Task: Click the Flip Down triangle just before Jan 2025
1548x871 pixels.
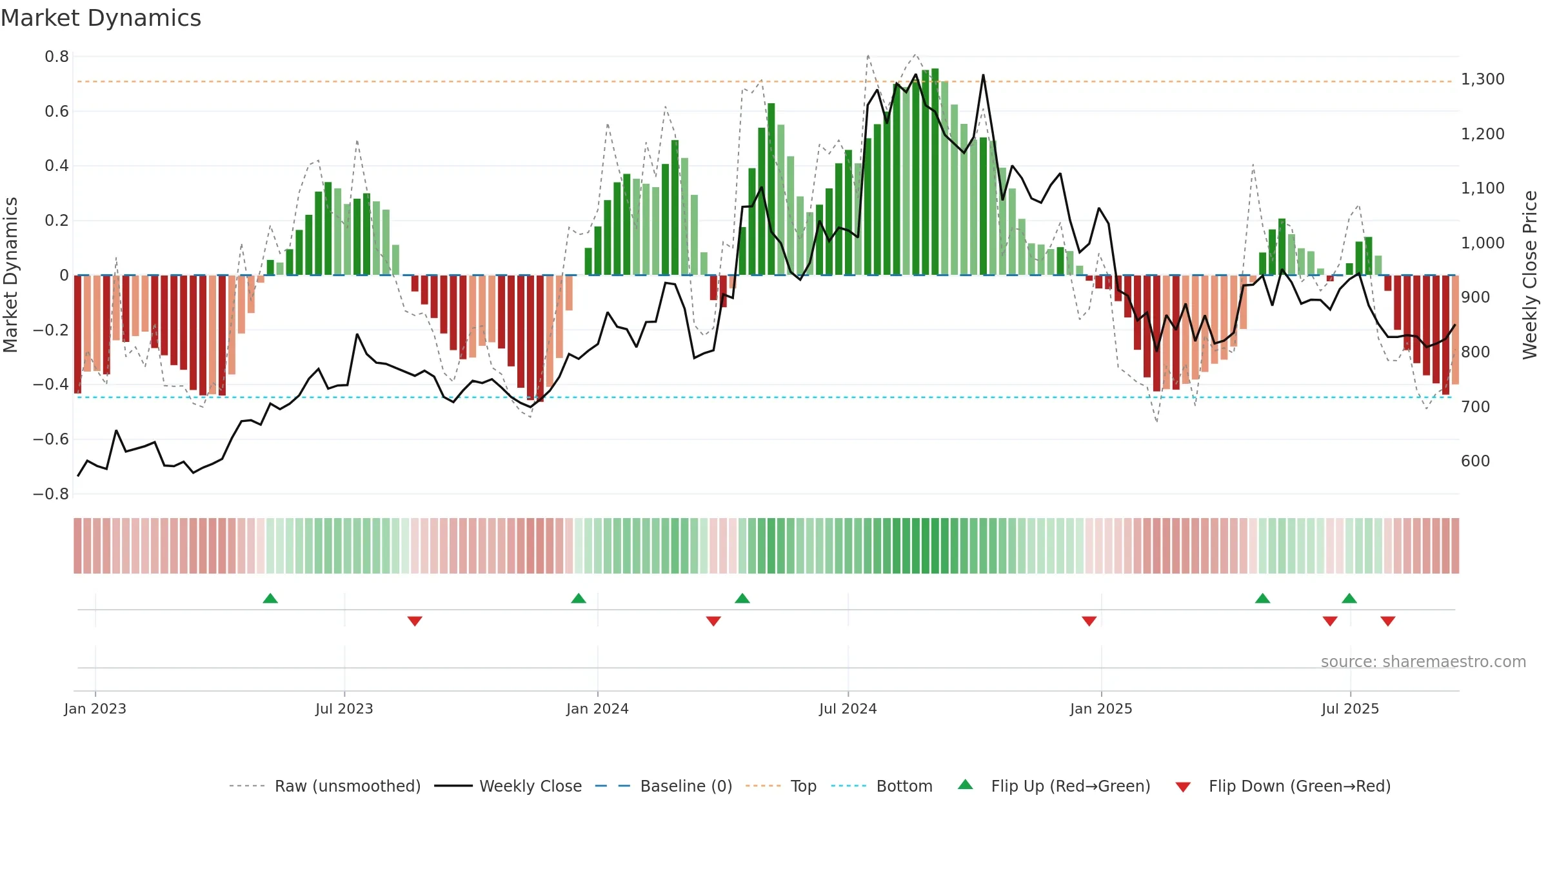Action: (x=1089, y=621)
